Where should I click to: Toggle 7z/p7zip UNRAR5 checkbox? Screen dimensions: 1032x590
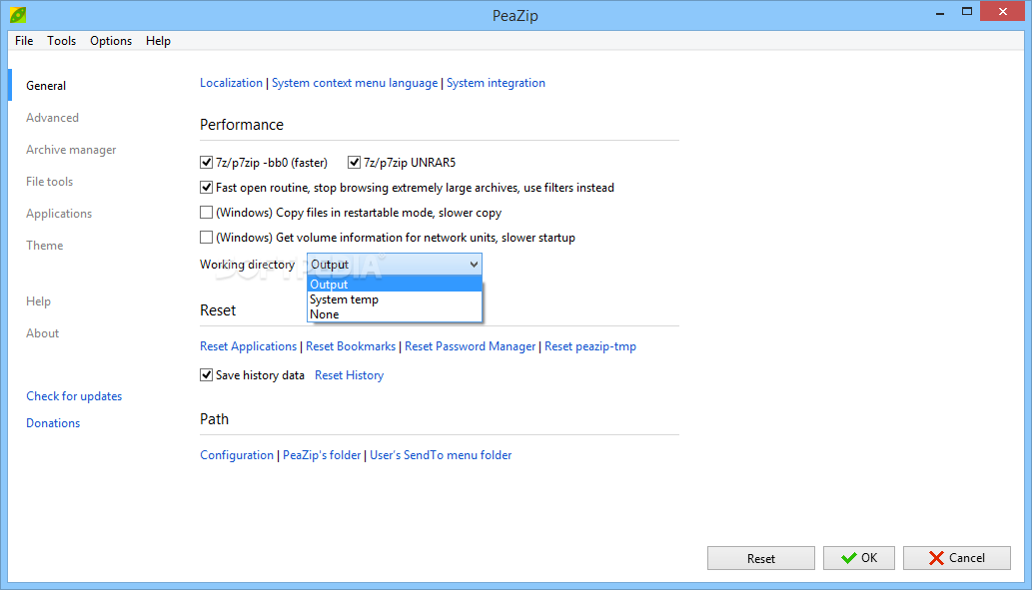tap(354, 163)
